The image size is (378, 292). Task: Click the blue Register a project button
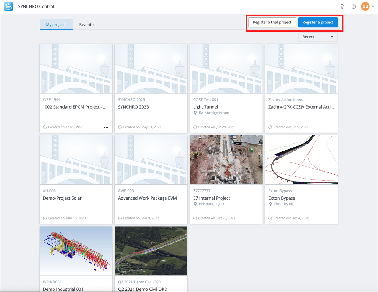pos(318,22)
